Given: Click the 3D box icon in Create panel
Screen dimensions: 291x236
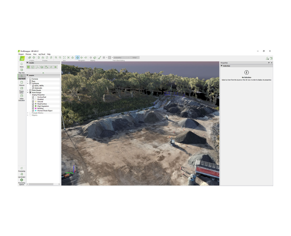Looking at the screenshot, I should click(42, 67).
